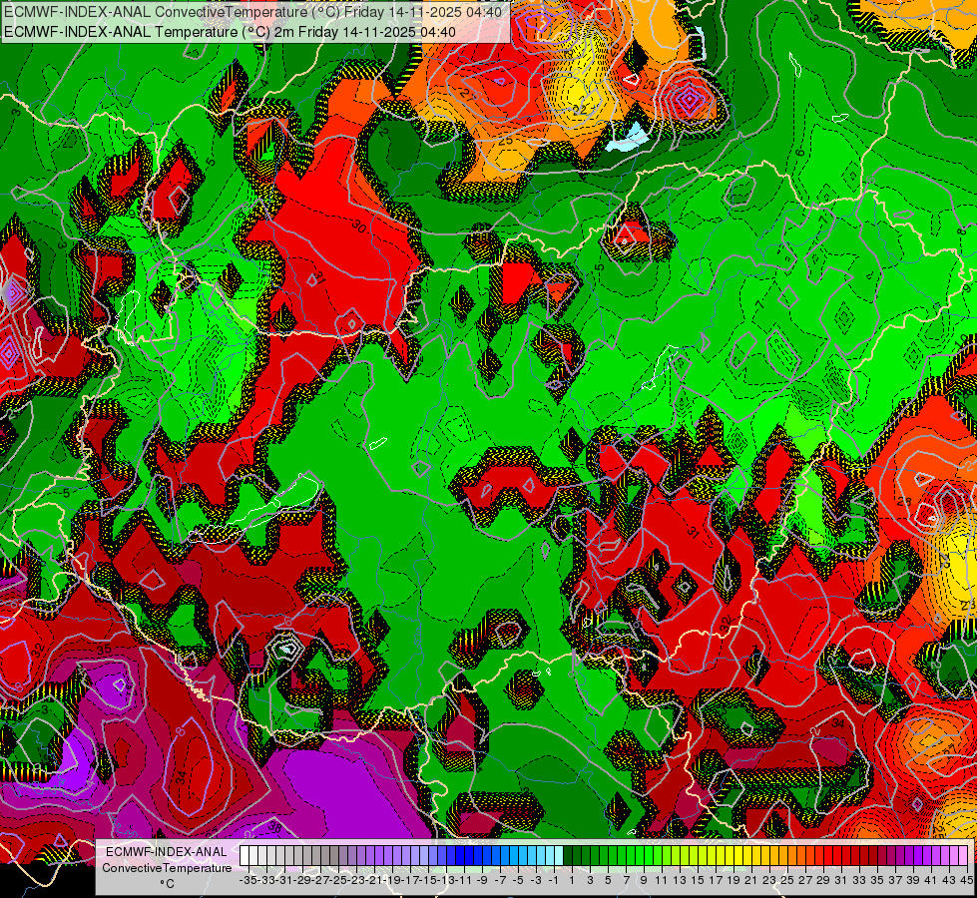Click the 39 scale tick label

tap(913, 880)
